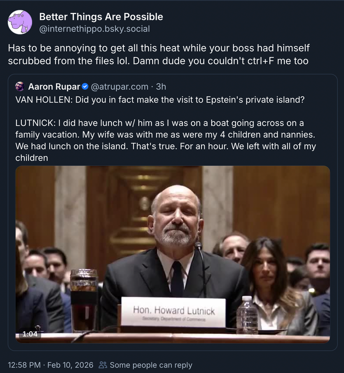This screenshot has height=373, width=344.
Task: Click the @internethippo.bsky.social handle
Action: coord(94,29)
